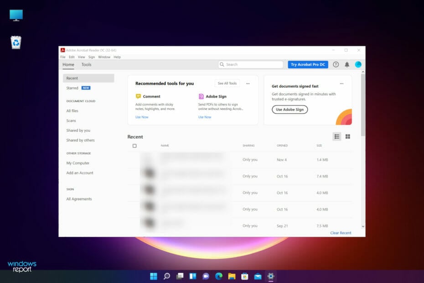Click the search magnifier in the search bar
This screenshot has height=283, width=424.
pyautogui.click(x=222, y=64)
